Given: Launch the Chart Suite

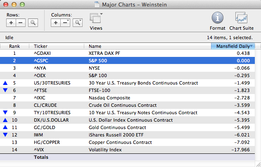Looking at the screenshot, I should click(x=241, y=21).
